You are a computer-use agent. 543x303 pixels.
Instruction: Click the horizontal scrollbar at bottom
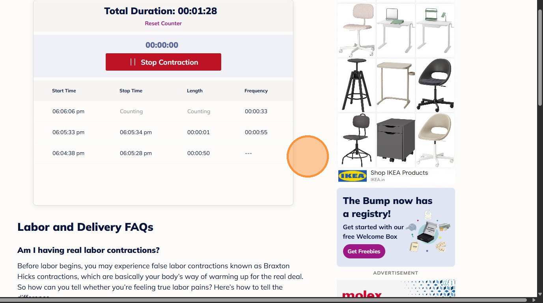[x=263, y=300]
